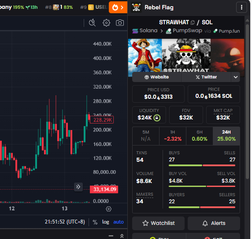Open the Twitter link
252x239 pixels.
(x=206, y=77)
